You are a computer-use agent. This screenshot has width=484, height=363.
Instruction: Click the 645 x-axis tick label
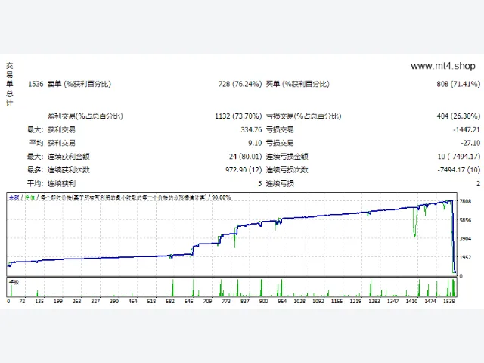click(188, 301)
